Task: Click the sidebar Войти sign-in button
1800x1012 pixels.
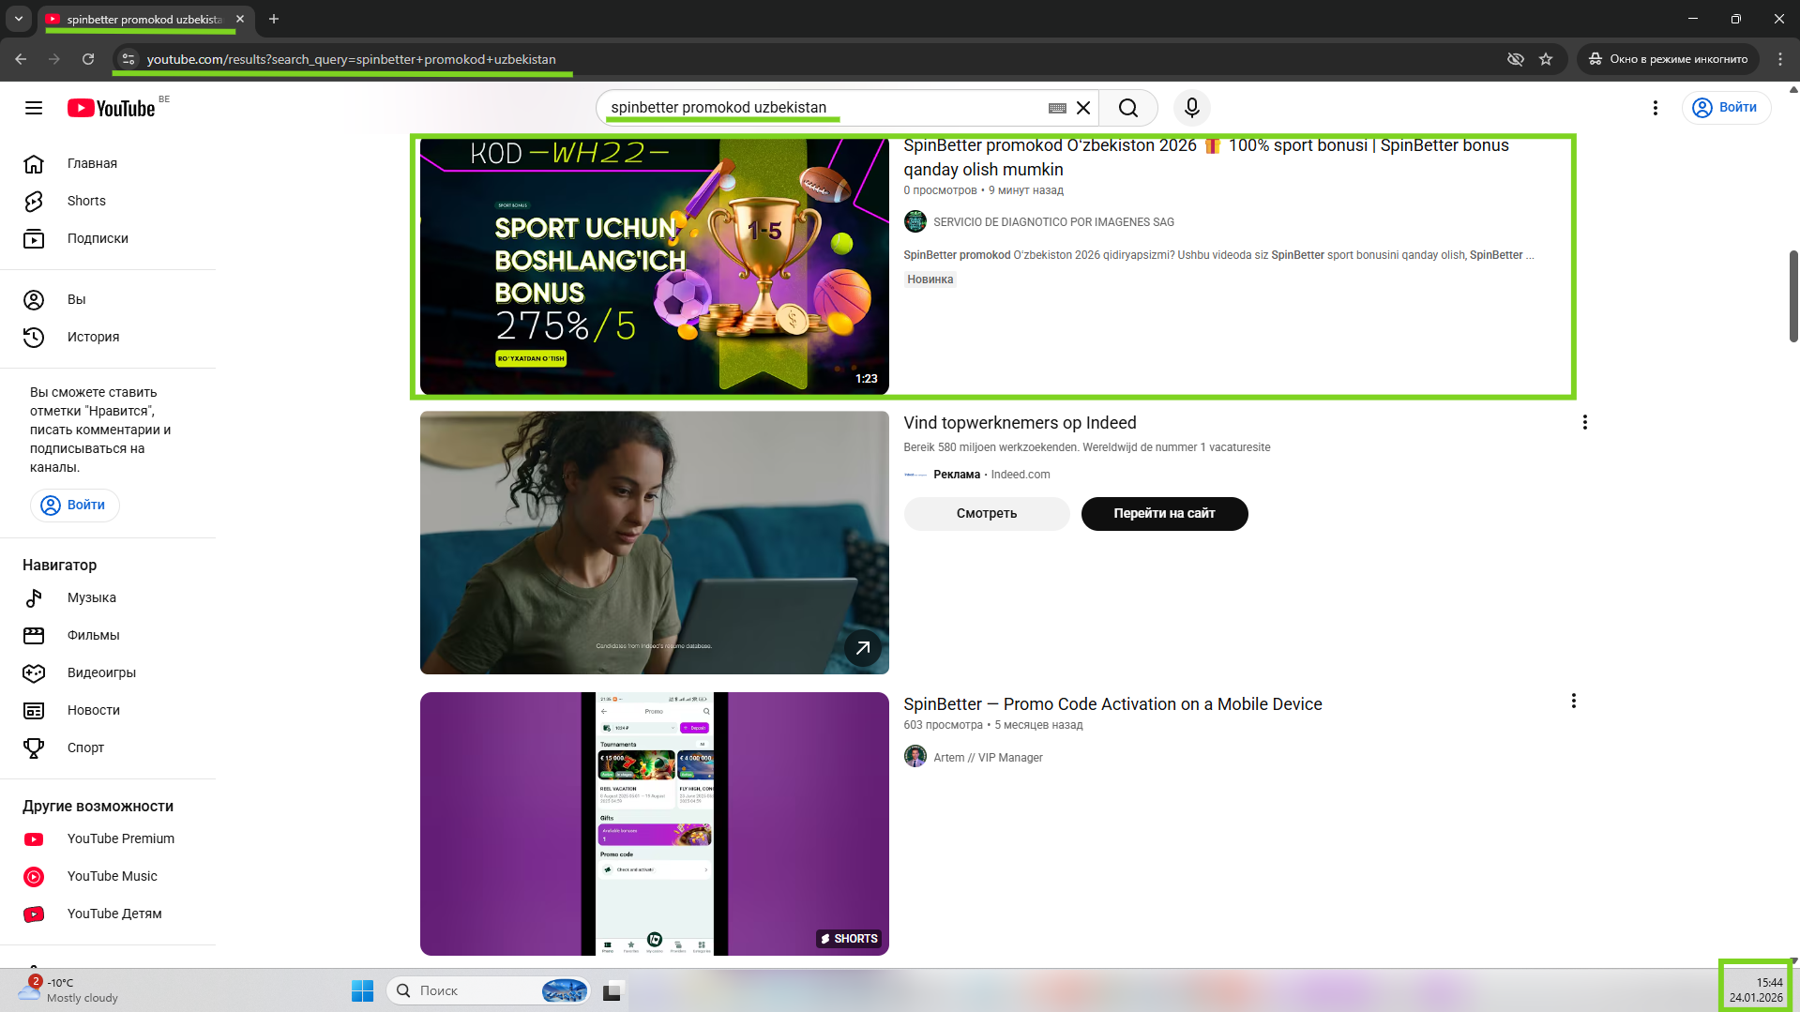Action: (x=75, y=505)
